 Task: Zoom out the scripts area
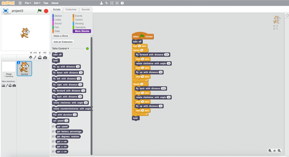pyautogui.click(x=270, y=151)
